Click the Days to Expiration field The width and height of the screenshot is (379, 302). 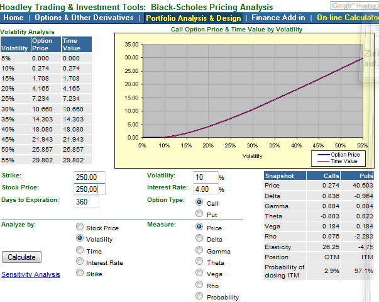[86, 201]
